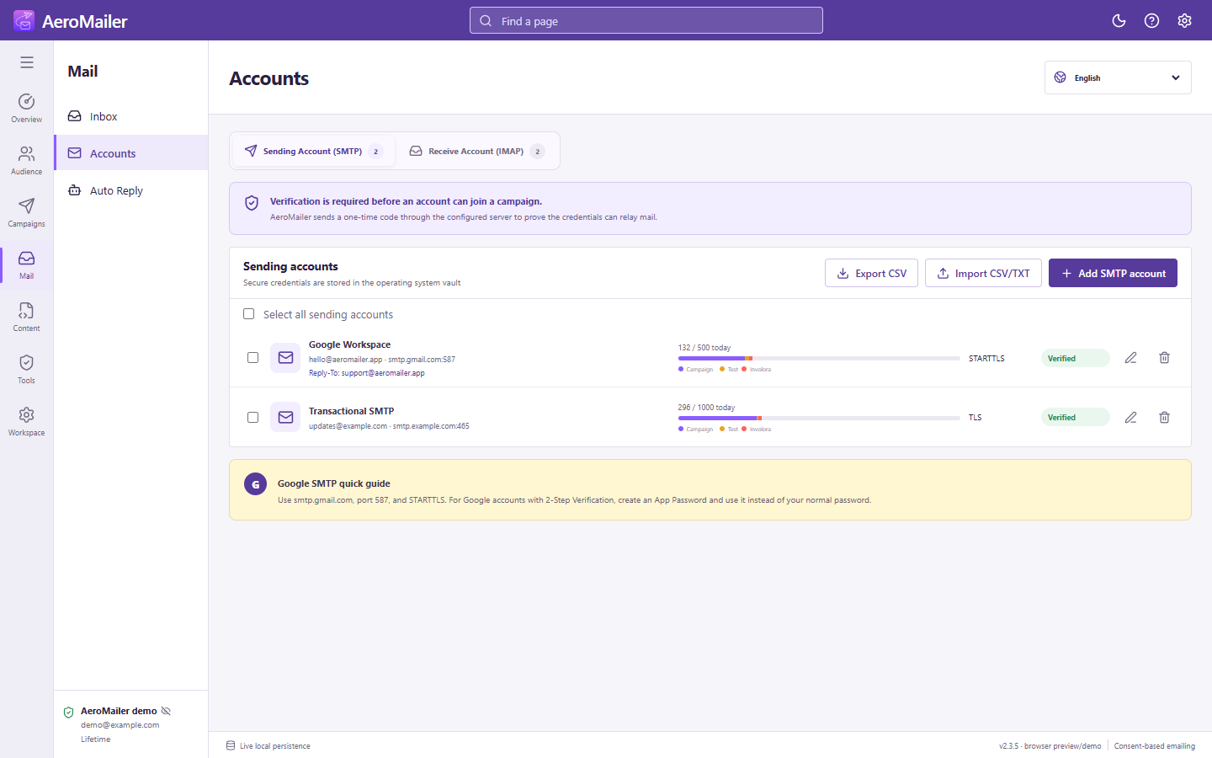Open the Content section
Image resolution: width=1212 pixels, height=758 pixels.
pyautogui.click(x=27, y=317)
